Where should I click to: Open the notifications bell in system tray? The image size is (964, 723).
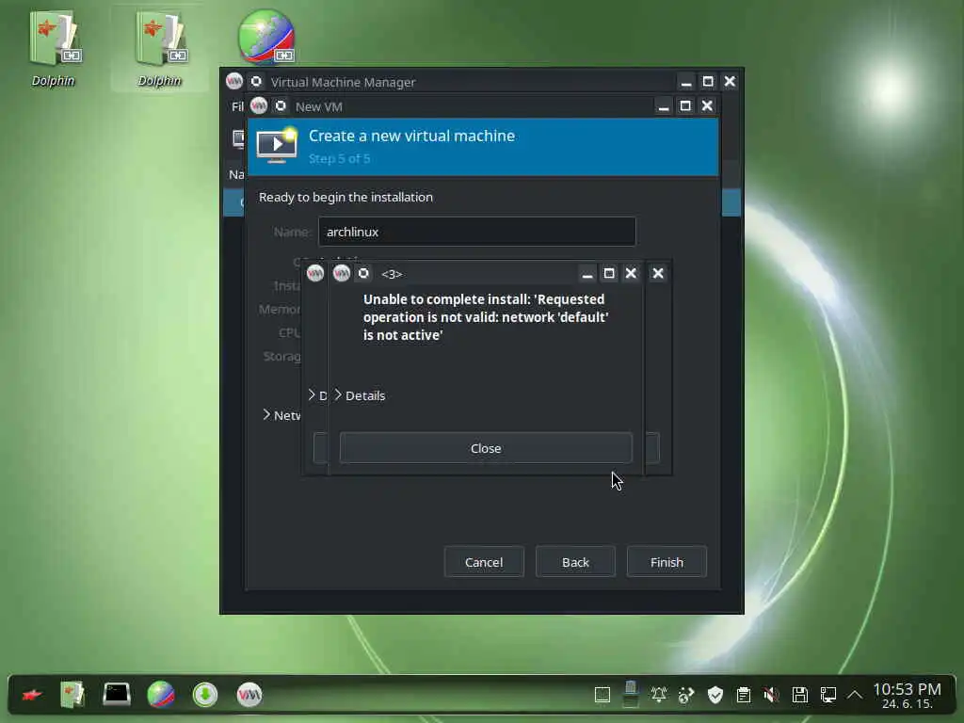click(659, 696)
